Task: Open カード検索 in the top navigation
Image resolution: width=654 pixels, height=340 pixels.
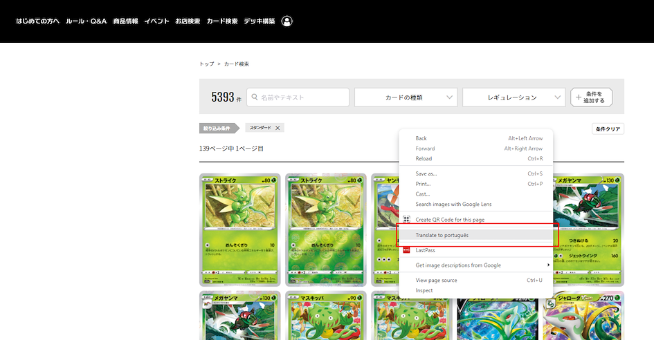Action: (x=222, y=21)
